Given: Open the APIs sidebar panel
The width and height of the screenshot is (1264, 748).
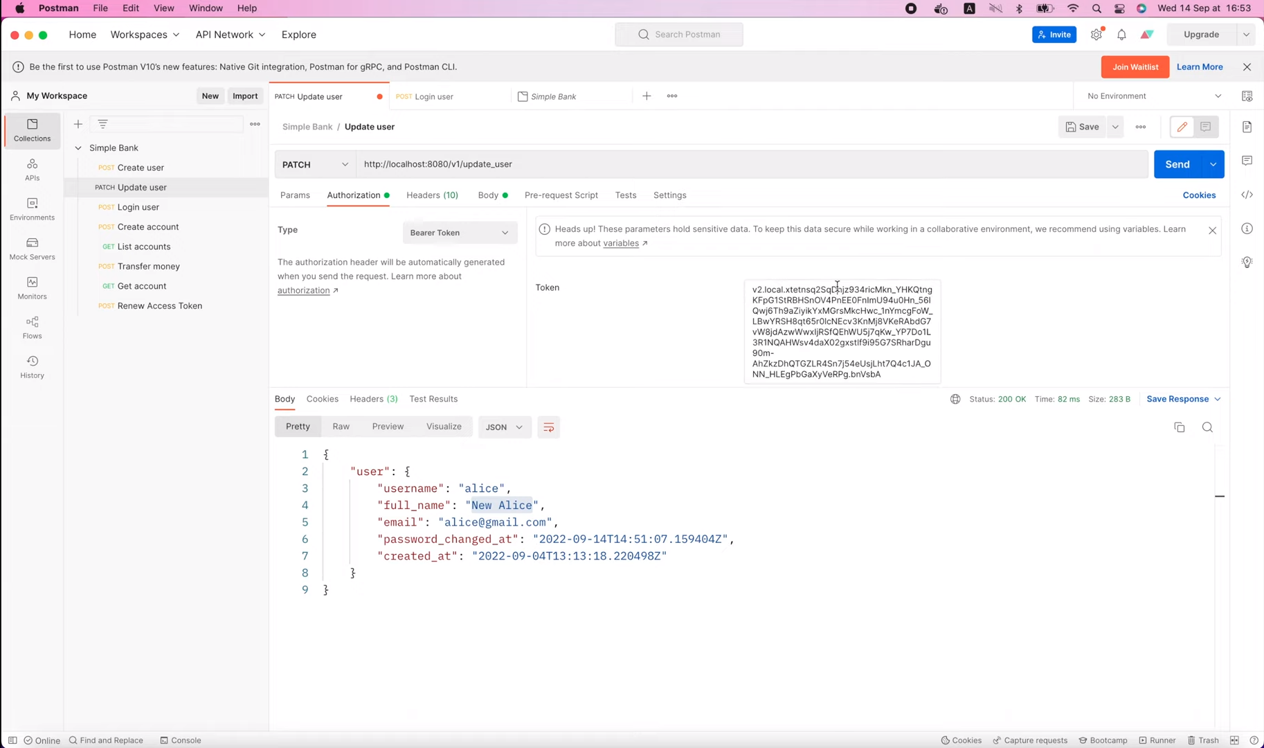Looking at the screenshot, I should point(32,170).
